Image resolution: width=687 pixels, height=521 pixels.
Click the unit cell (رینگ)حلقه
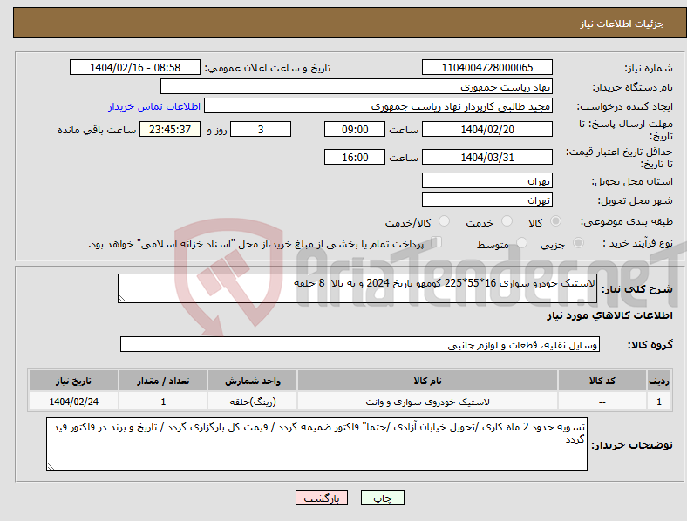tap(252, 402)
